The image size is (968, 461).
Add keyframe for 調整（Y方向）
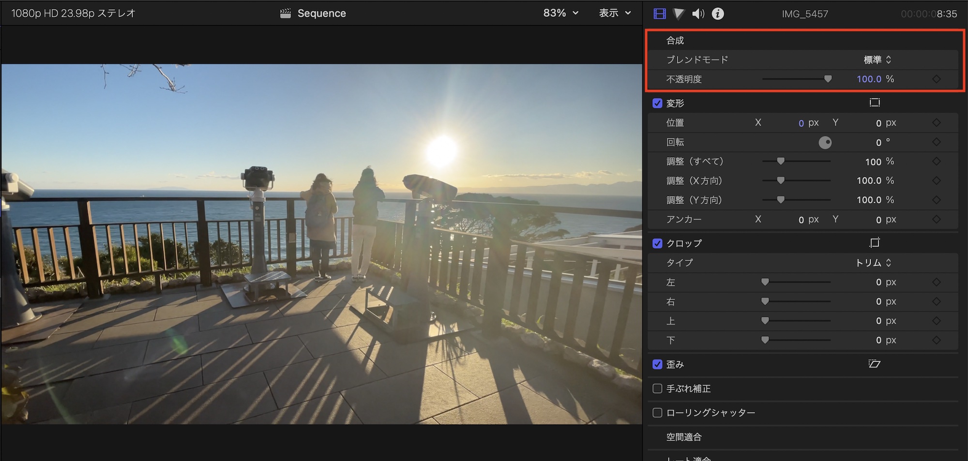(x=937, y=200)
